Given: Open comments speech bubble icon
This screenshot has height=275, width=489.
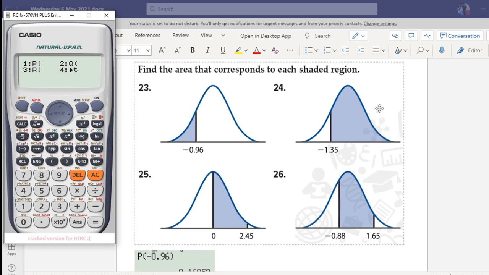Looking at the screenshot, I should click(x=411, y=36).
